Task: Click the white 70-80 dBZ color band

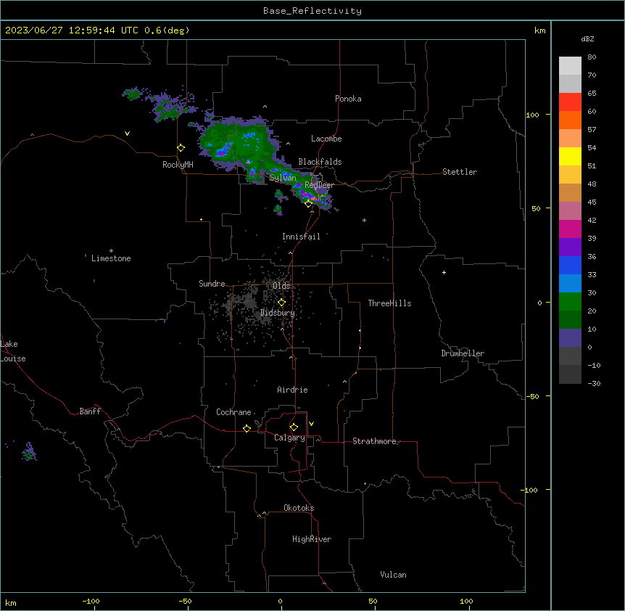Action: (x=570, y=66)
